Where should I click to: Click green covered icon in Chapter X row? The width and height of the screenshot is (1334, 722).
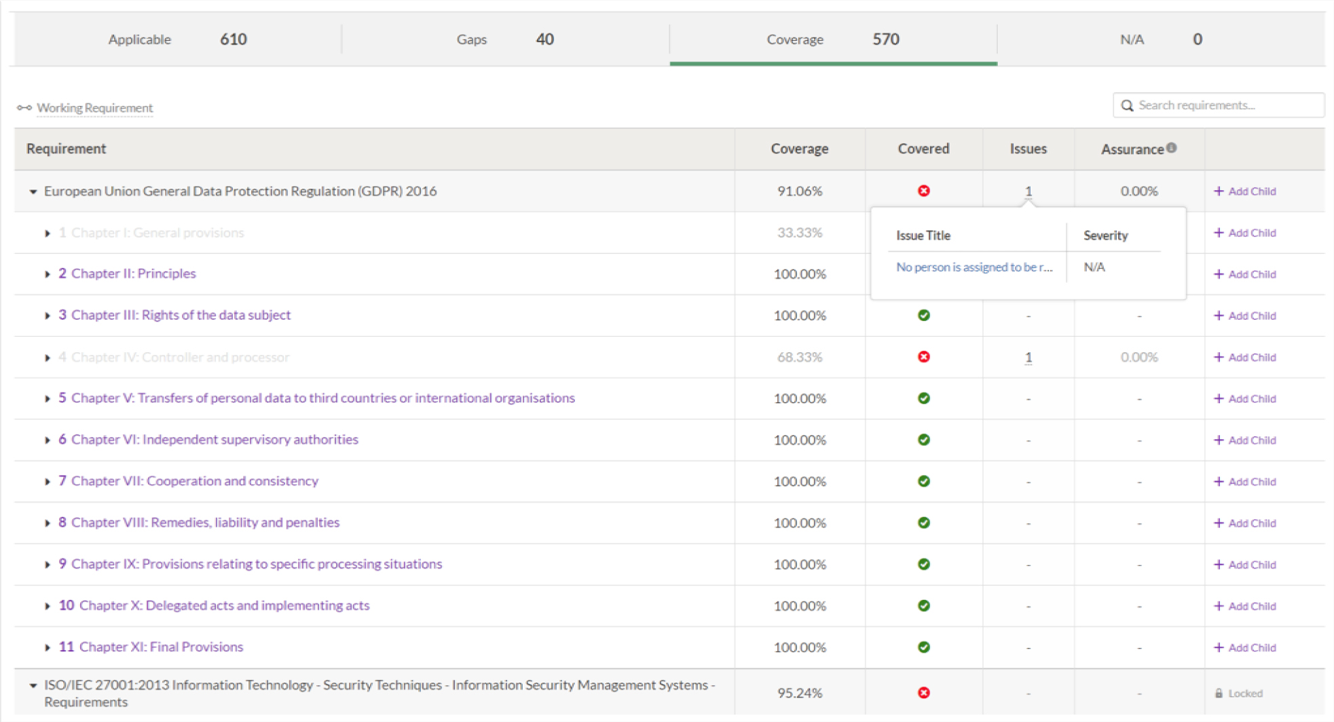(x=923, y=605)
